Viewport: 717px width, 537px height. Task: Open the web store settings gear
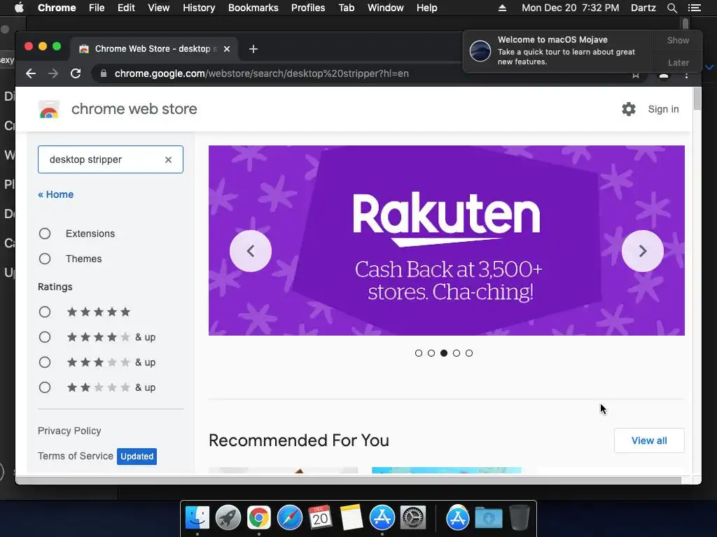[x=629, y=109]
